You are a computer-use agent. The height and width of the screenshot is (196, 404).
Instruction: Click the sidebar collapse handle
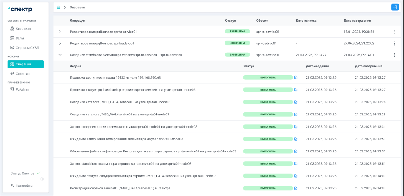(x=42, y=179)
